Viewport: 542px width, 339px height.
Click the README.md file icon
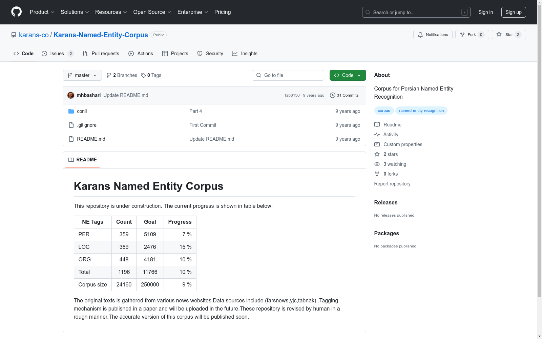[x=71, y=139]
